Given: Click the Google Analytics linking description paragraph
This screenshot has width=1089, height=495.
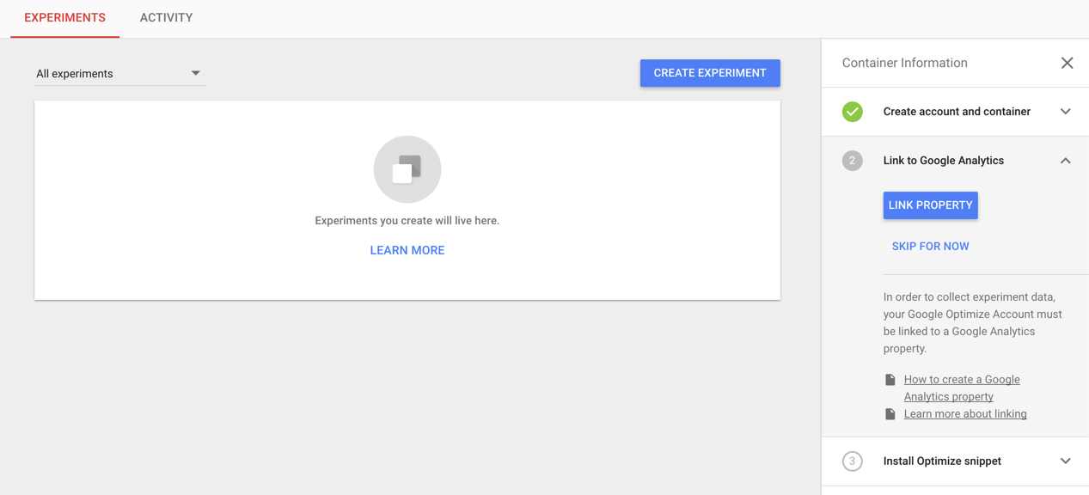Looking at the screenshot, I should click(x=973, y=323).
